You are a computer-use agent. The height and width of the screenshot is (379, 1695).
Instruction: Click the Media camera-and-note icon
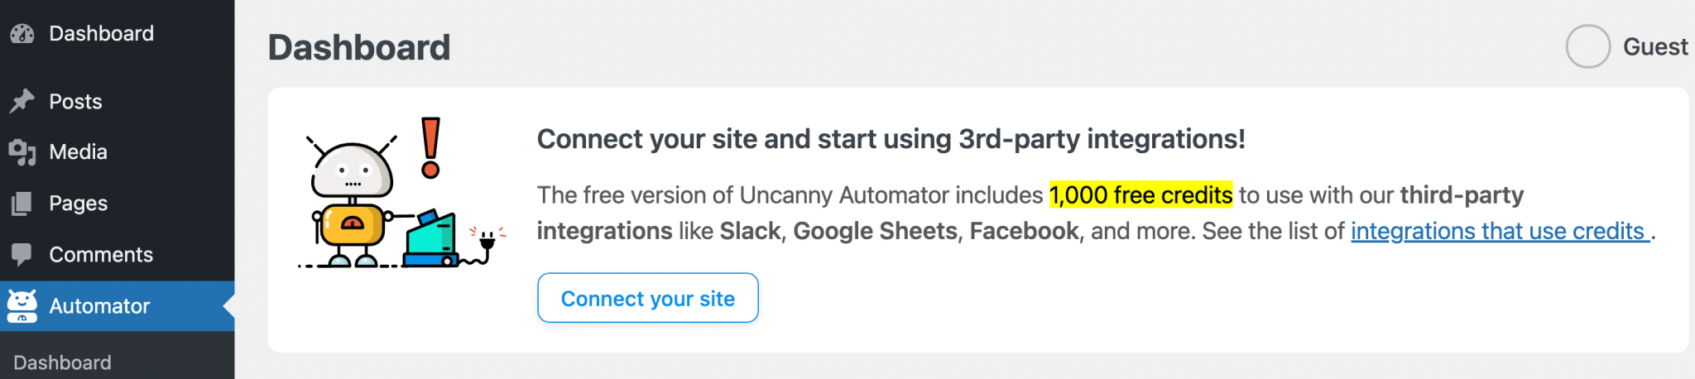pos(22,152)
